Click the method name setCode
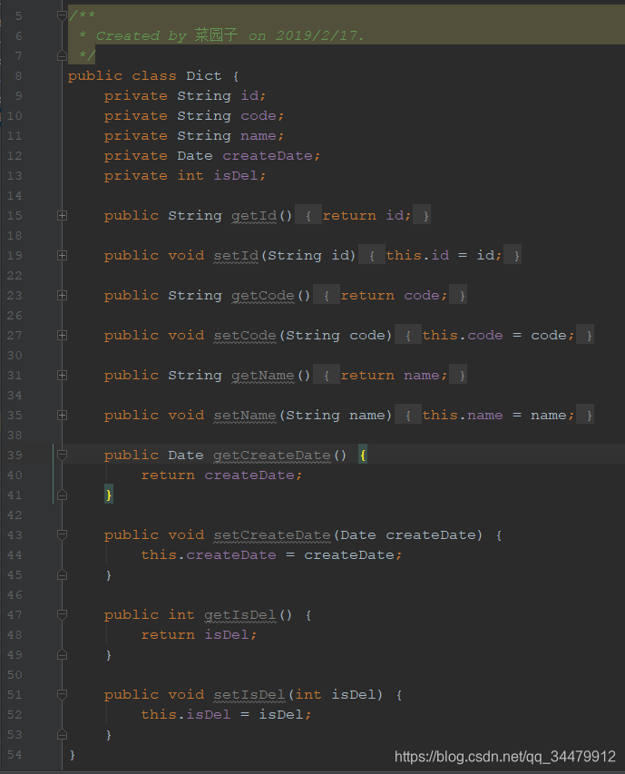This screenshot has width=625, height=774. [x=245, y=336]
